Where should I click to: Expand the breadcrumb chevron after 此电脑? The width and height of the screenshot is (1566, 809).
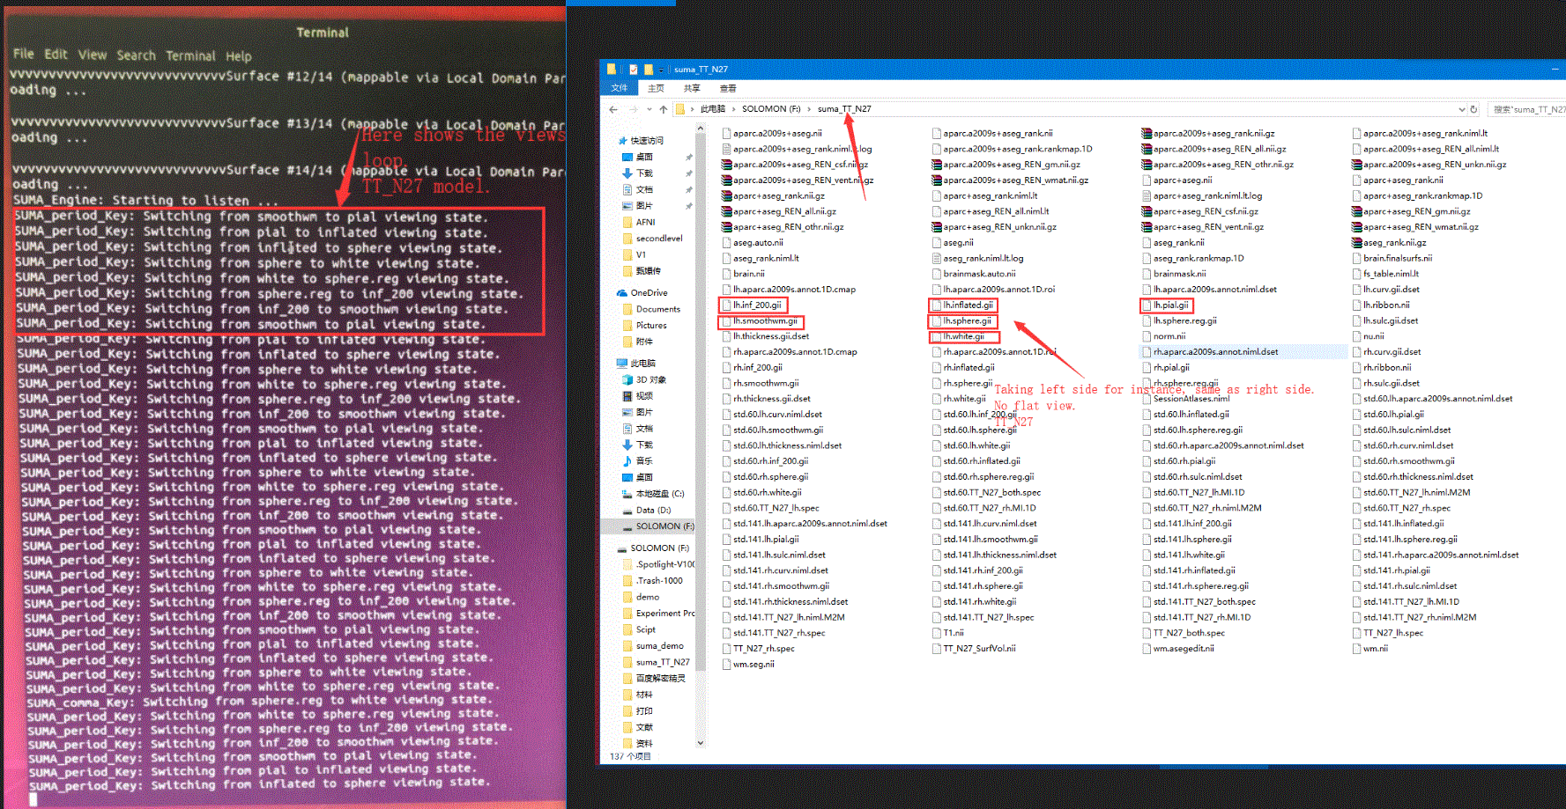732,109
